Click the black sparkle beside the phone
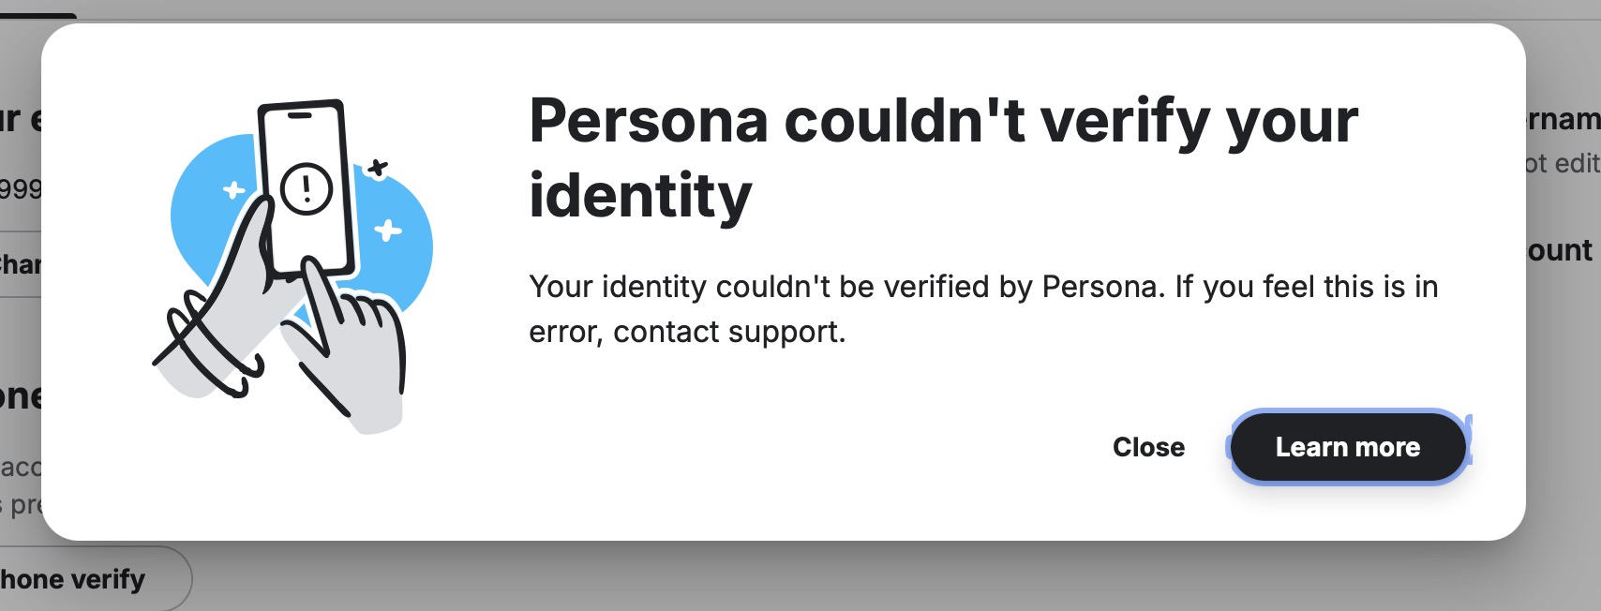 377,169
